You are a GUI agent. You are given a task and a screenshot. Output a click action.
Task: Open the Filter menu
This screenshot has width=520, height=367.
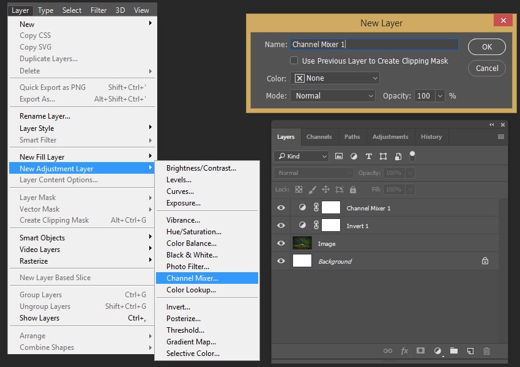(x=98, y=10)
